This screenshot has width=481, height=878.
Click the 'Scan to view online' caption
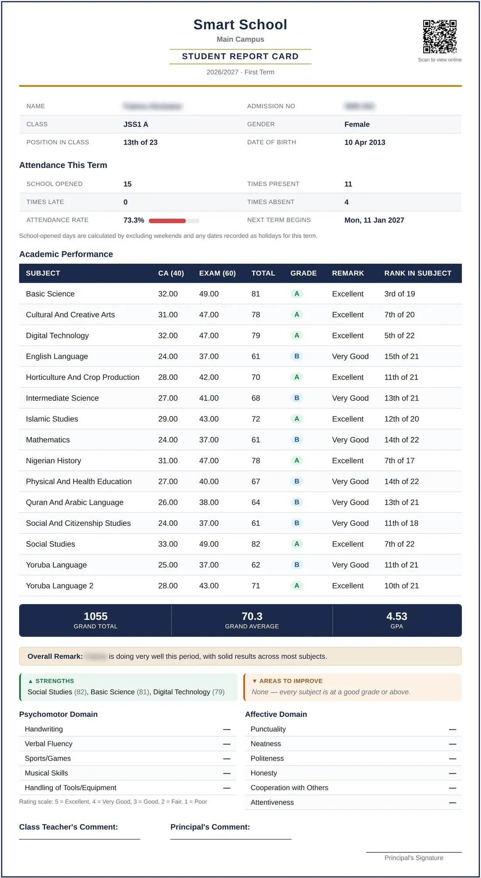439,60
